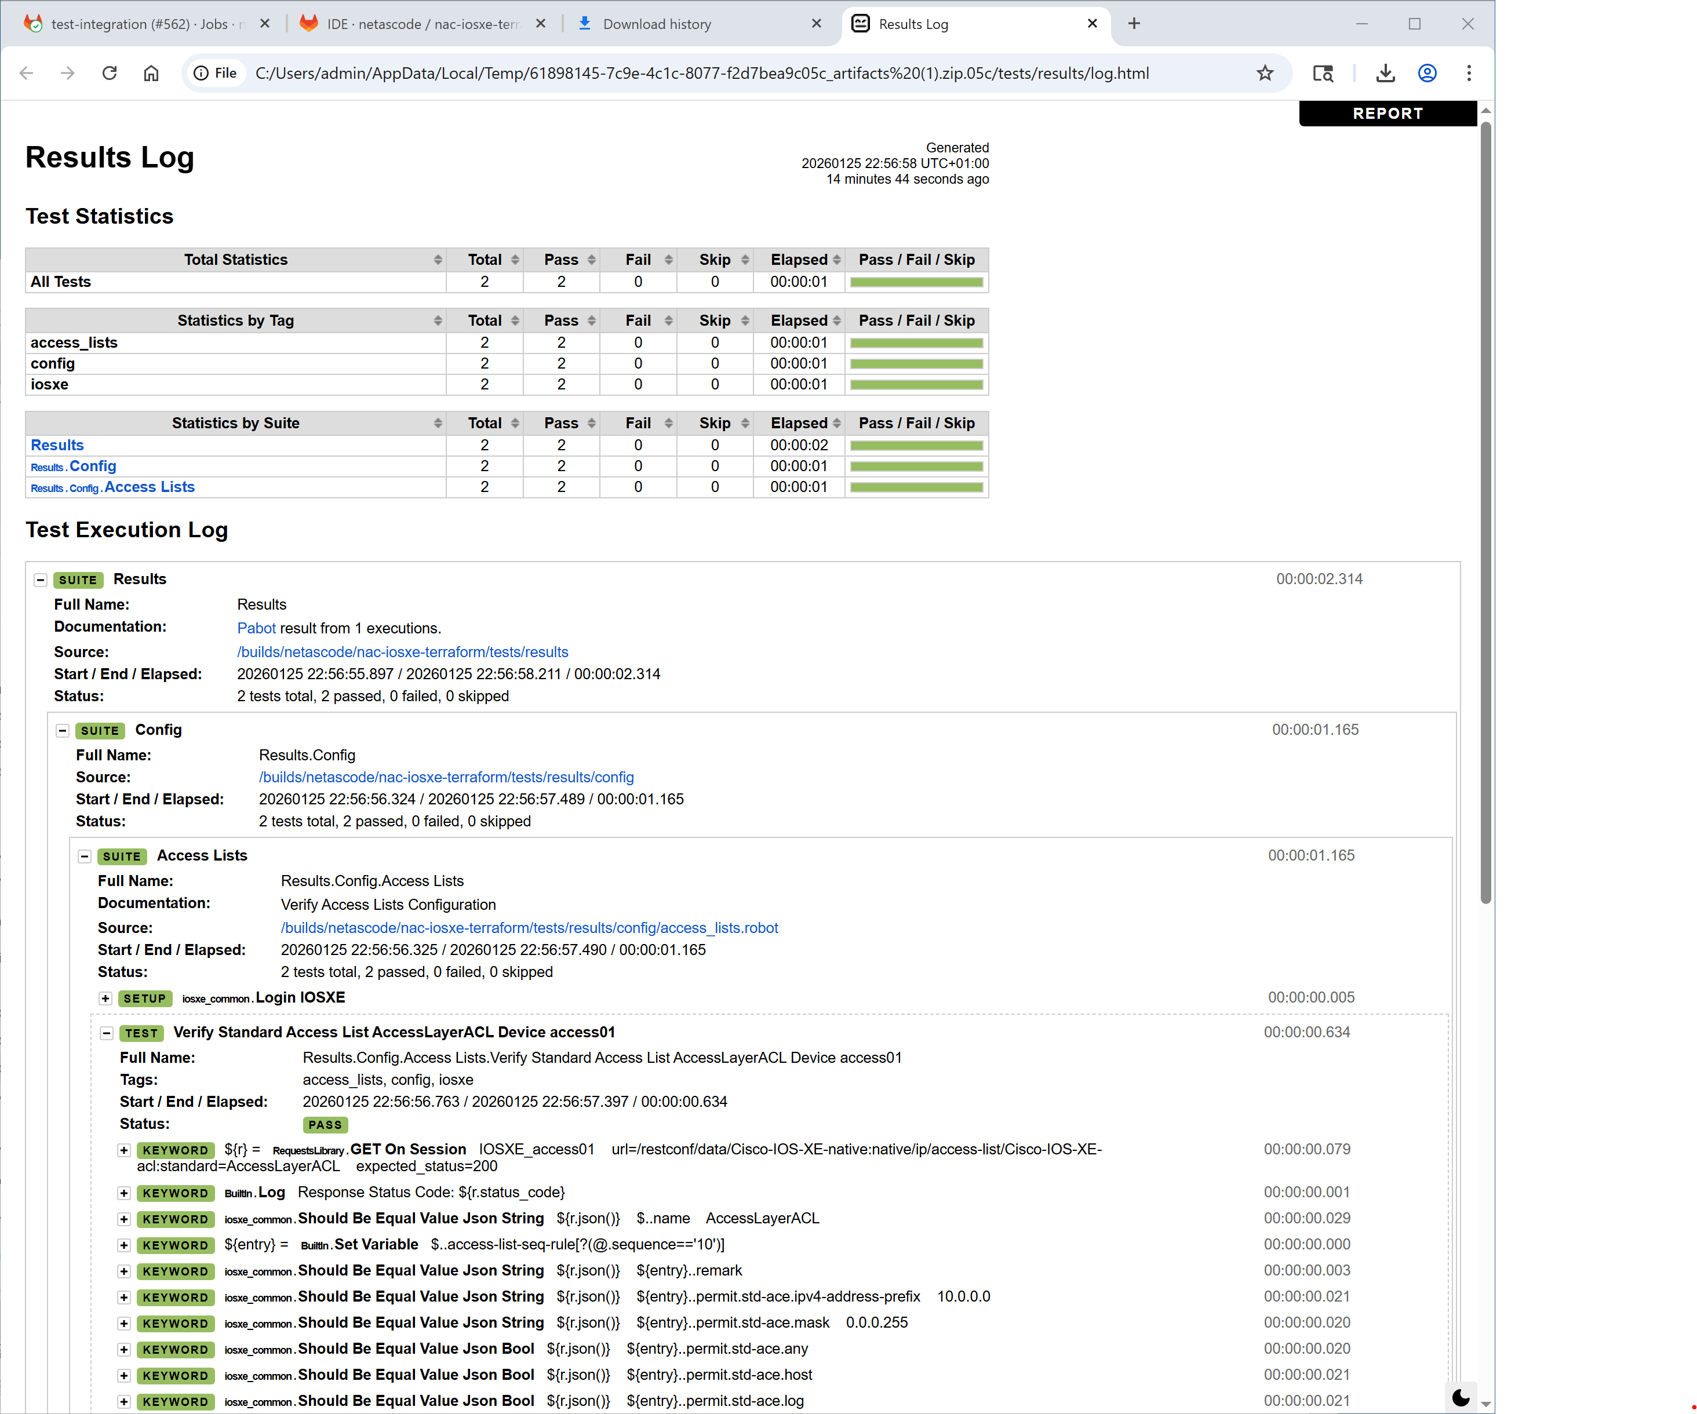The height and width of the screenshot is (1414, 1697).
Task: Collapse the top-level Results suite
Action: click(x=41, y=580)
